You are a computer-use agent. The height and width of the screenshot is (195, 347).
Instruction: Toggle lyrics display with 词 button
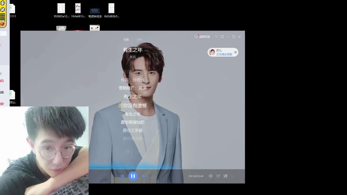[x=225, y=176]
